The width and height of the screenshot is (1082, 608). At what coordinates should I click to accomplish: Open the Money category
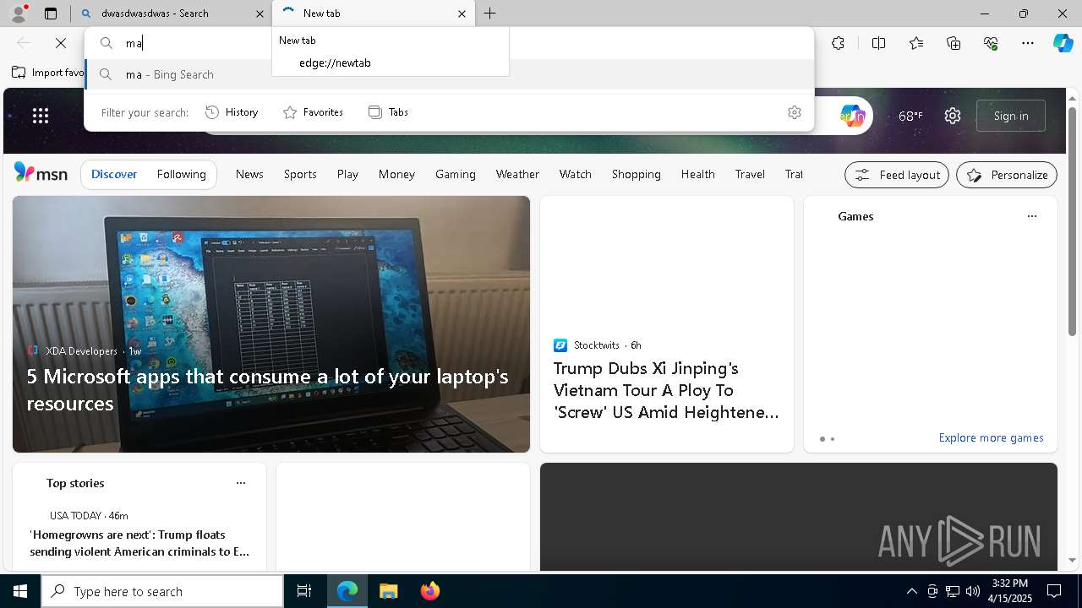[396, 174]
